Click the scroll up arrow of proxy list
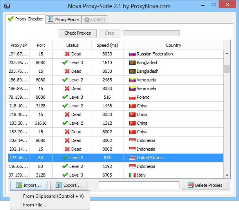239x210 pixels. [x=227, y=53]
